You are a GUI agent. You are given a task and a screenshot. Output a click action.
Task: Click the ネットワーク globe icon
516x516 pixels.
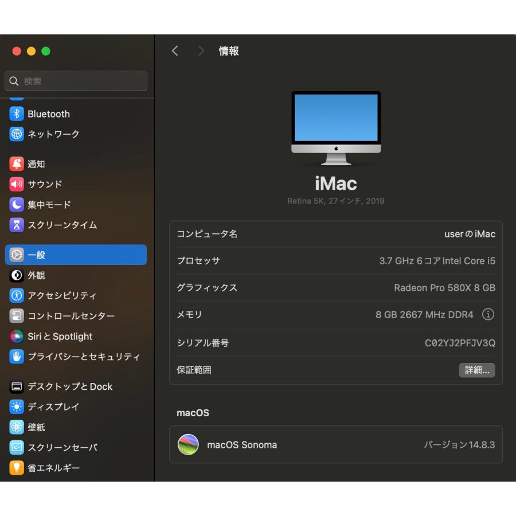[17, 134]
